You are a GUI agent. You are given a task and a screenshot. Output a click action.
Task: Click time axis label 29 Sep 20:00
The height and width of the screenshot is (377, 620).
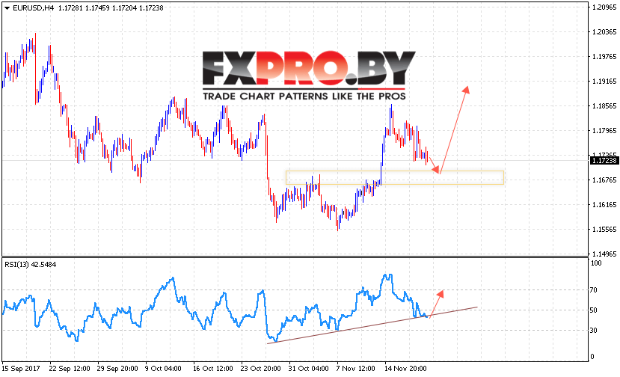(117, 368)
